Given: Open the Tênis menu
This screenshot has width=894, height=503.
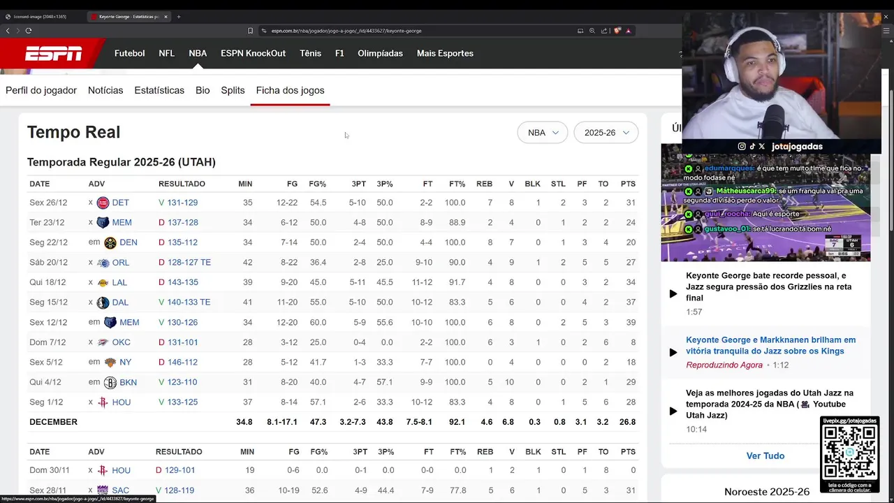Looking at the screenshot, I should pyautogui.click(x=311, y=53).
